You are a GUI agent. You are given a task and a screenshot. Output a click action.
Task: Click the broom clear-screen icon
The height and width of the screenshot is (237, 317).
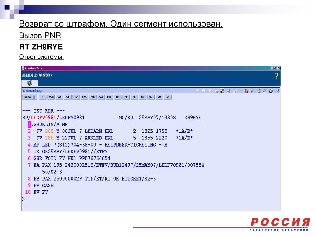[x=228, y=91]
